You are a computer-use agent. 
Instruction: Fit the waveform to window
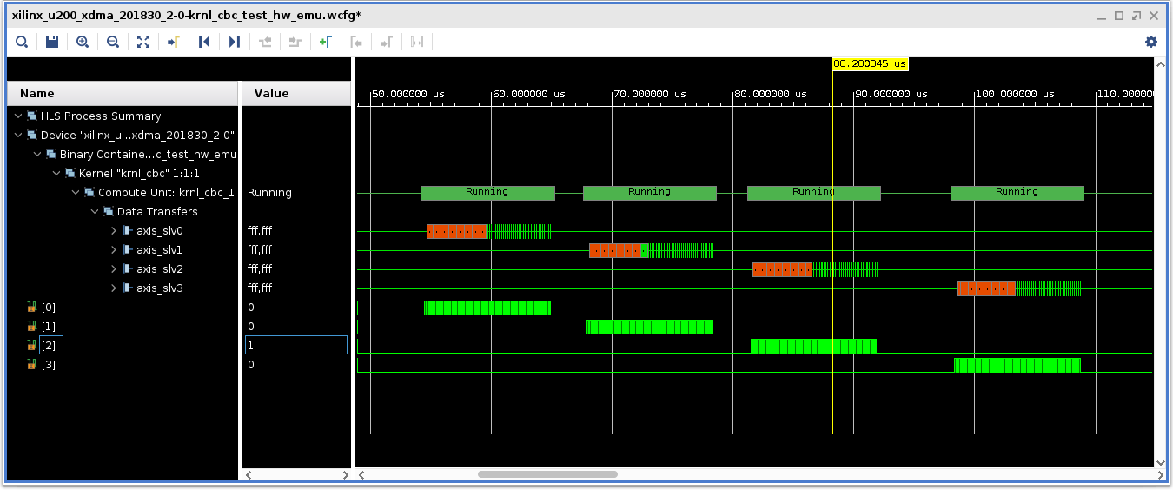(143, 42)
